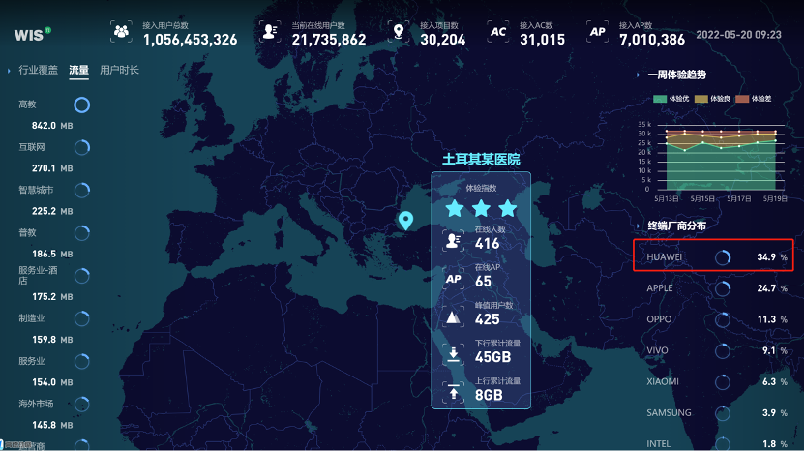Open the WIS logo link
The width and height of the screenshot is (805, 451).
pyautogui.click(x=32, y=34)
